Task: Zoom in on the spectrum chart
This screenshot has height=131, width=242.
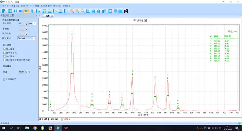Action: (72, 11)
